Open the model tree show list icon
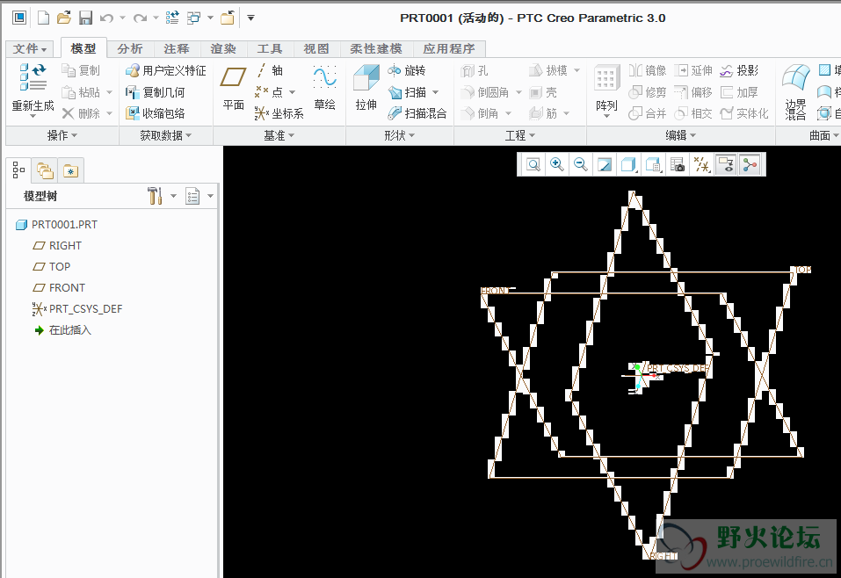Screen dimensions: 841x578 [192, 196]
